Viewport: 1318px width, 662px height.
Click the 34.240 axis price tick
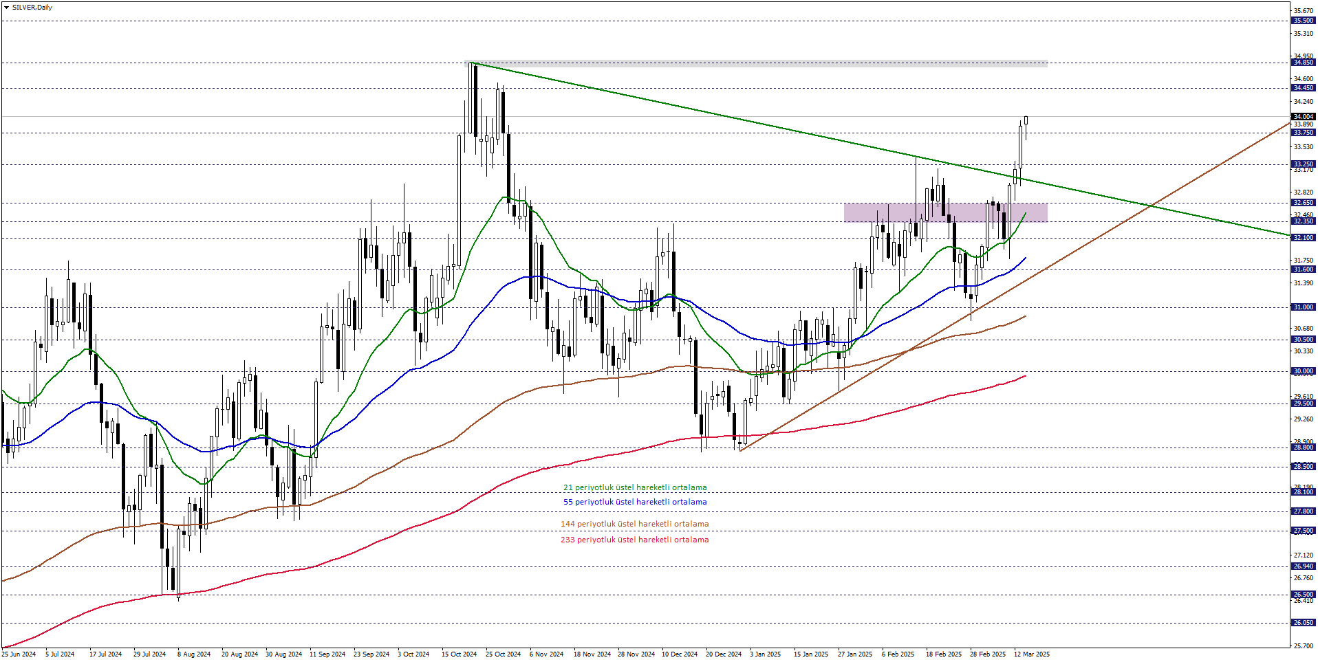click(x=1304, y=102)
